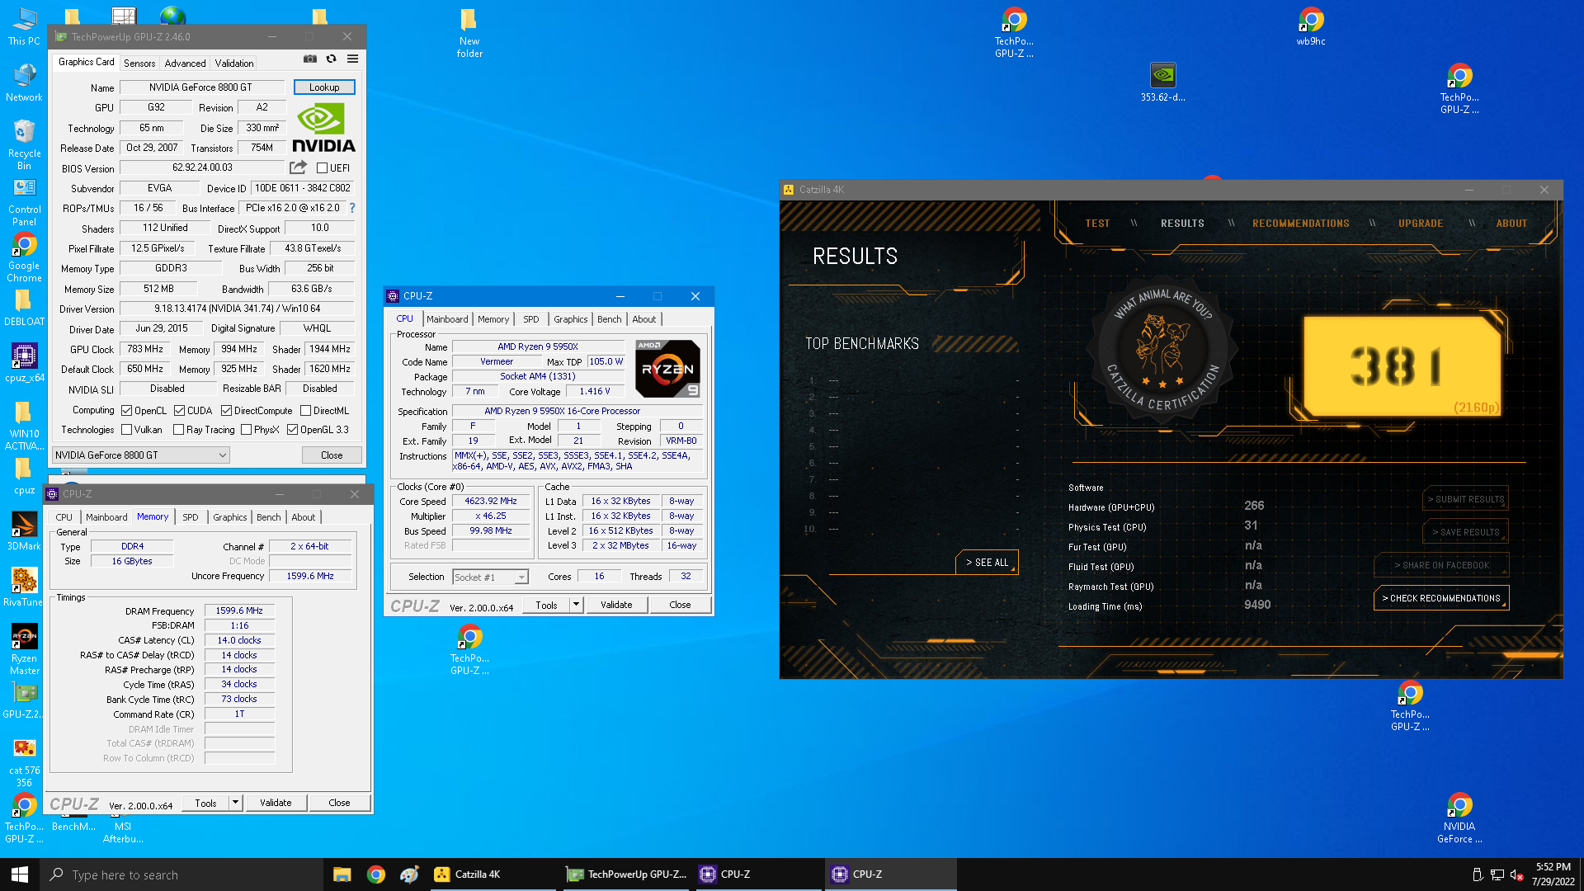The height and width of the screenshot is (891, 1584).
Task: Click SEE ALL in Catzilla top benchmarks
Action: [988, 563]
